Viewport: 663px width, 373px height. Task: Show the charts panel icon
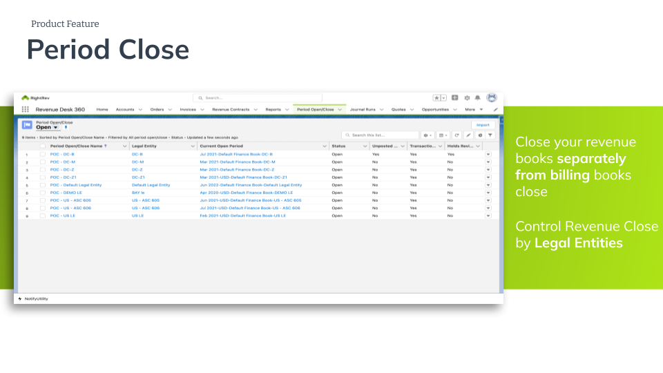(480, 135)
